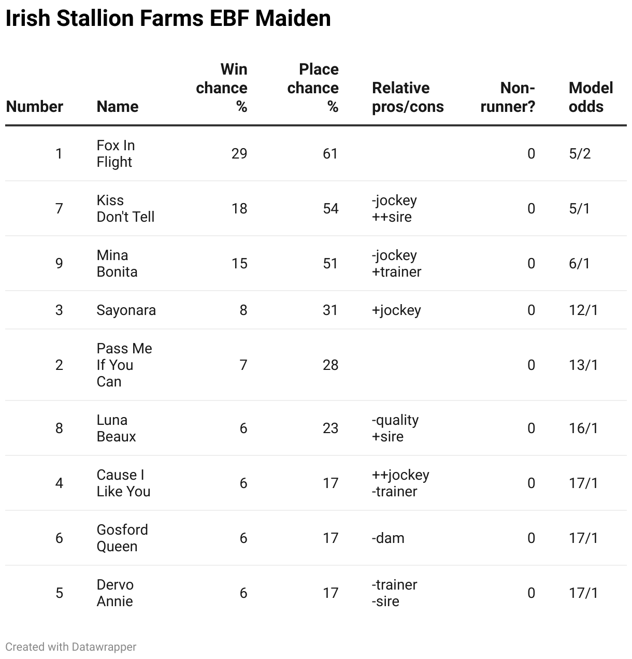Click the ++jockey -trainer pros/cons cell
This screenshot has height=659, width=632.
tap(400, 483)
